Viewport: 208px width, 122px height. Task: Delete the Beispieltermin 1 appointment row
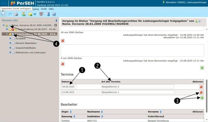click(201, 92)
